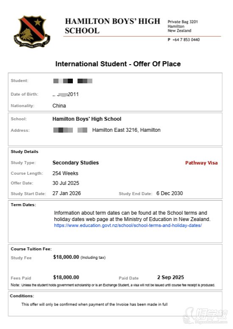The height and width of the screenshot is (329, 233).
Task: Click the Hamilton Boys' High School header title
Action: pos(112,26)
